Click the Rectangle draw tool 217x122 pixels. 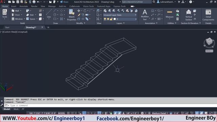click(55, 19)
